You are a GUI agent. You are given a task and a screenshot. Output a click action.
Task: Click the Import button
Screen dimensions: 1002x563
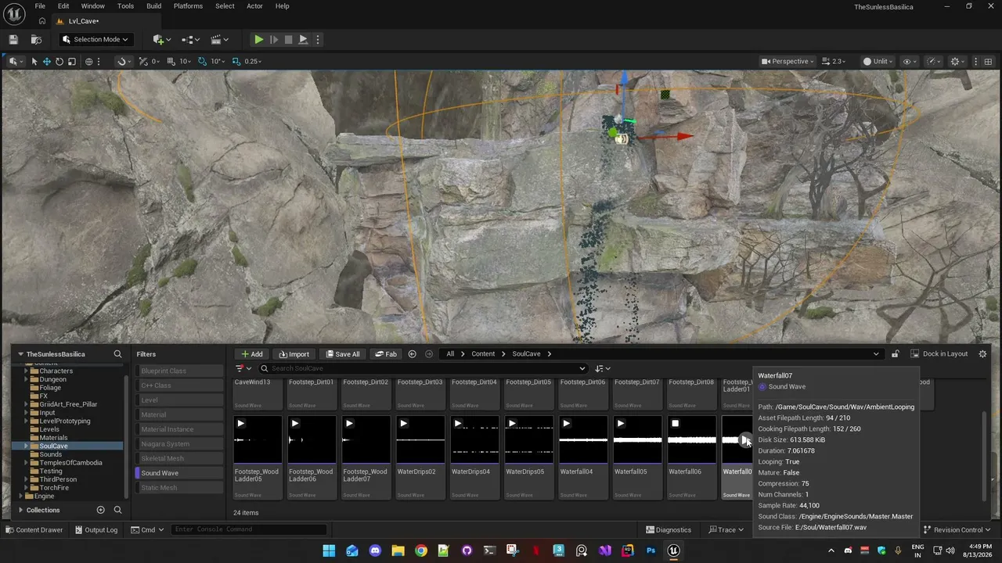294,354
